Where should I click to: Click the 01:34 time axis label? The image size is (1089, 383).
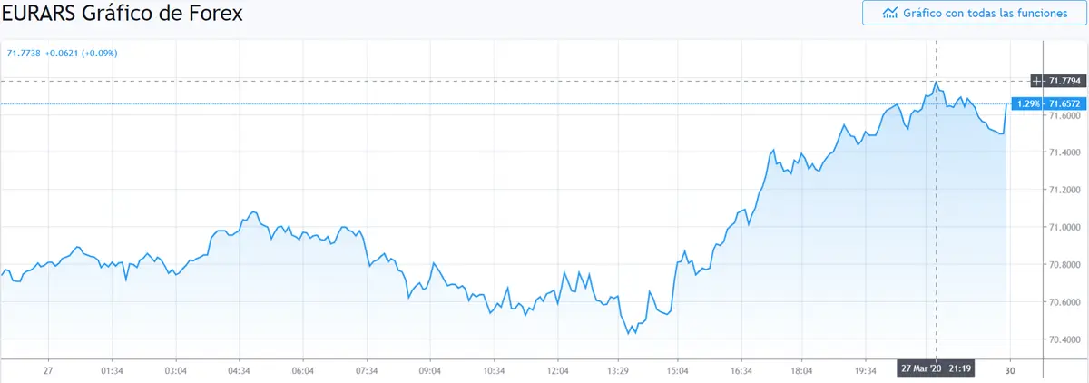tap(112, 370)
